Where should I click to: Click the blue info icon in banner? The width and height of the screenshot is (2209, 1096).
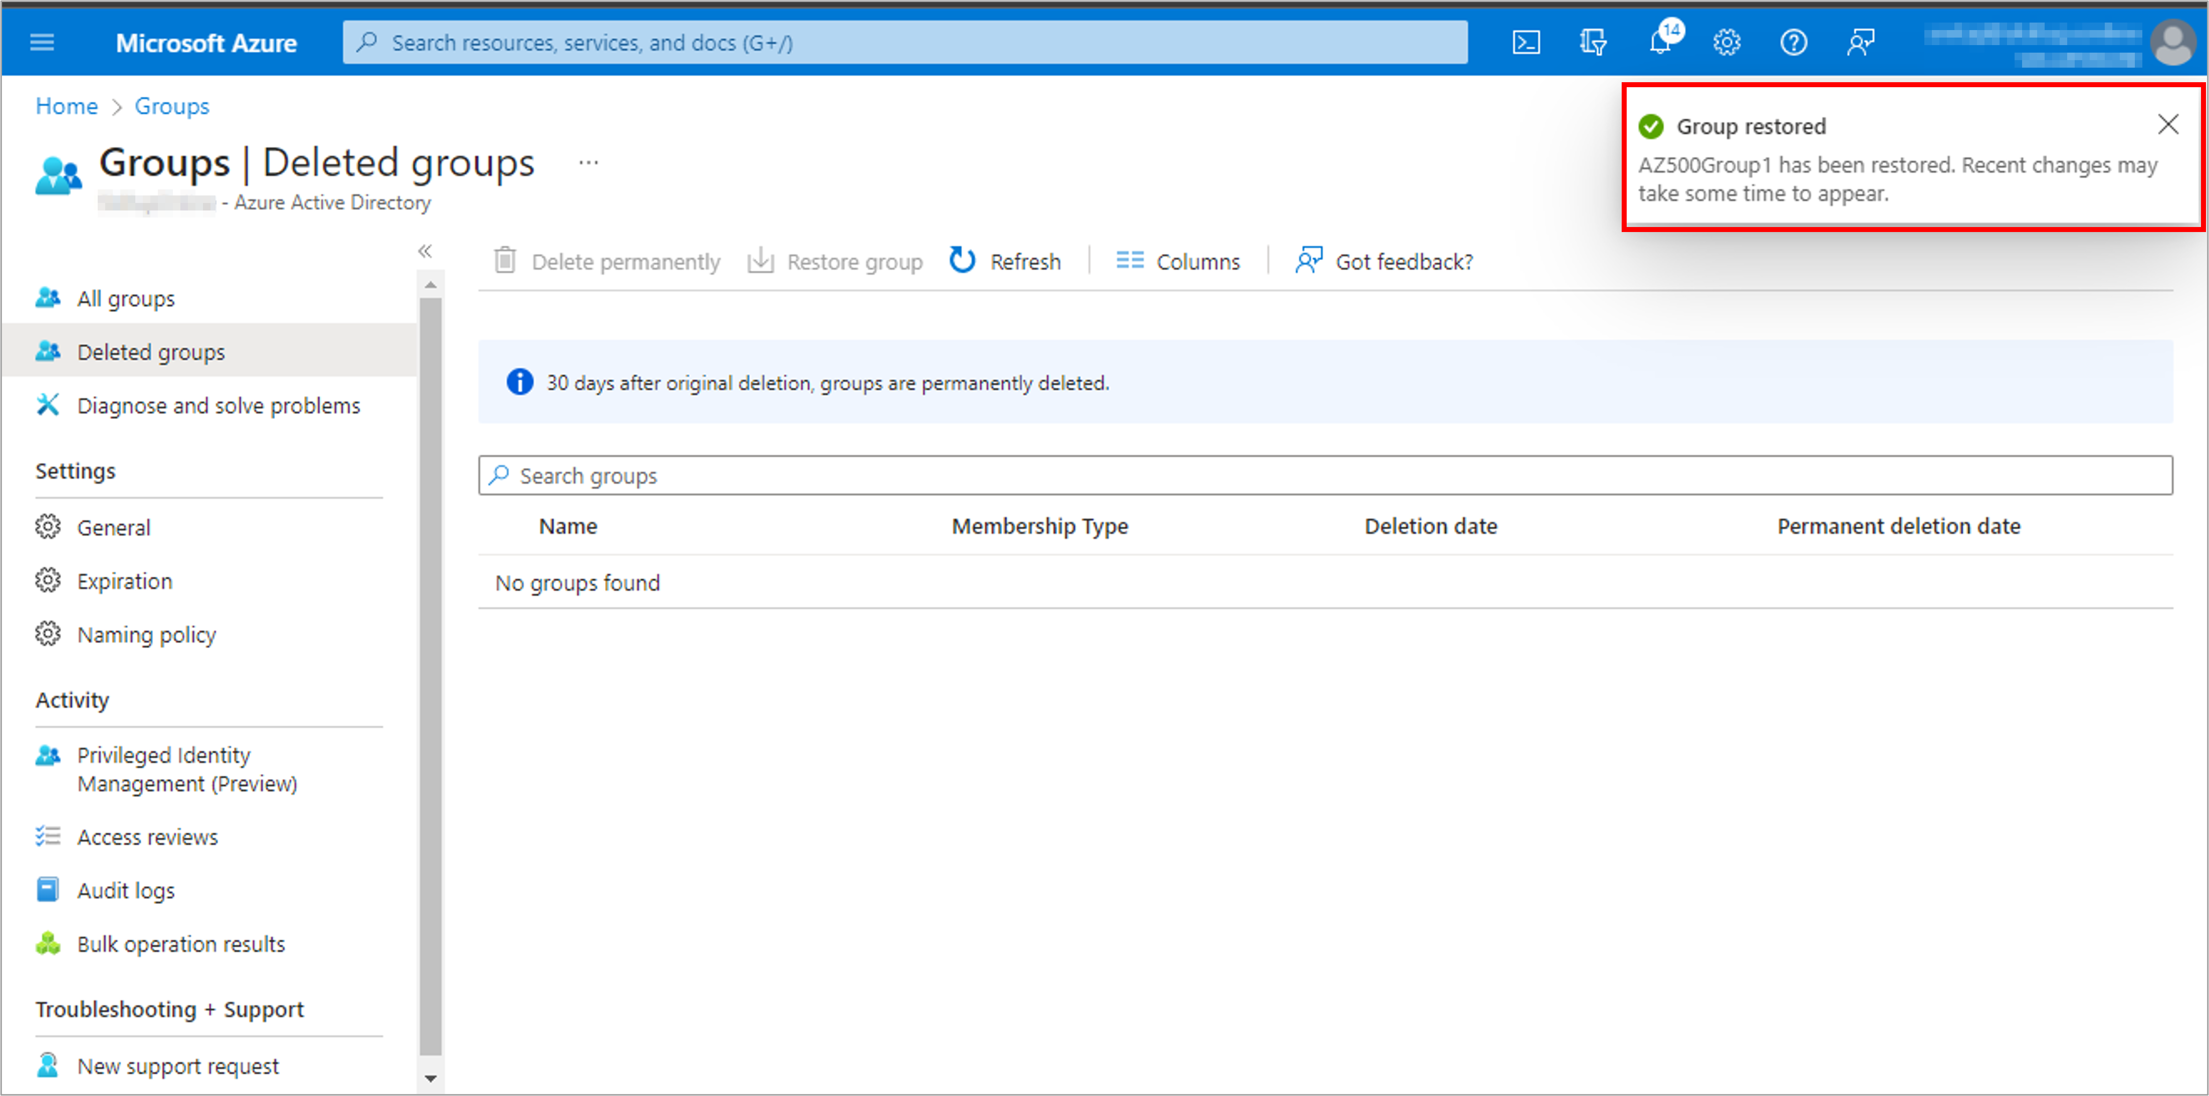[519, 382]
